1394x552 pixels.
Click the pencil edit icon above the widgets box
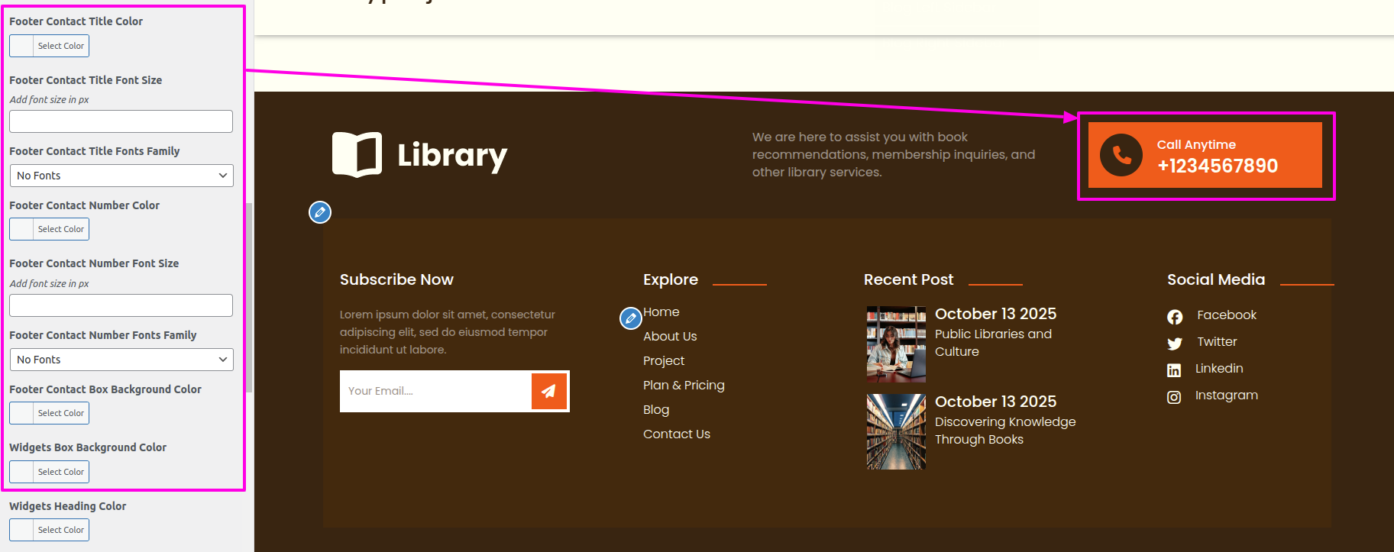tap(320, 212)
